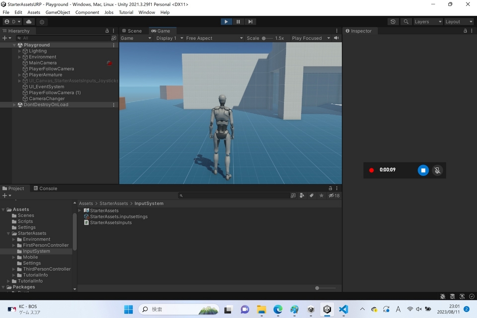Open the Project panel's three-dot menu
477x318 pixels.
(x=337, y=188)
